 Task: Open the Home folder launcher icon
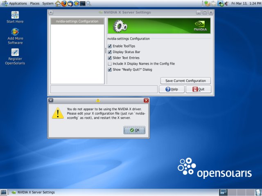coord(58,3)
